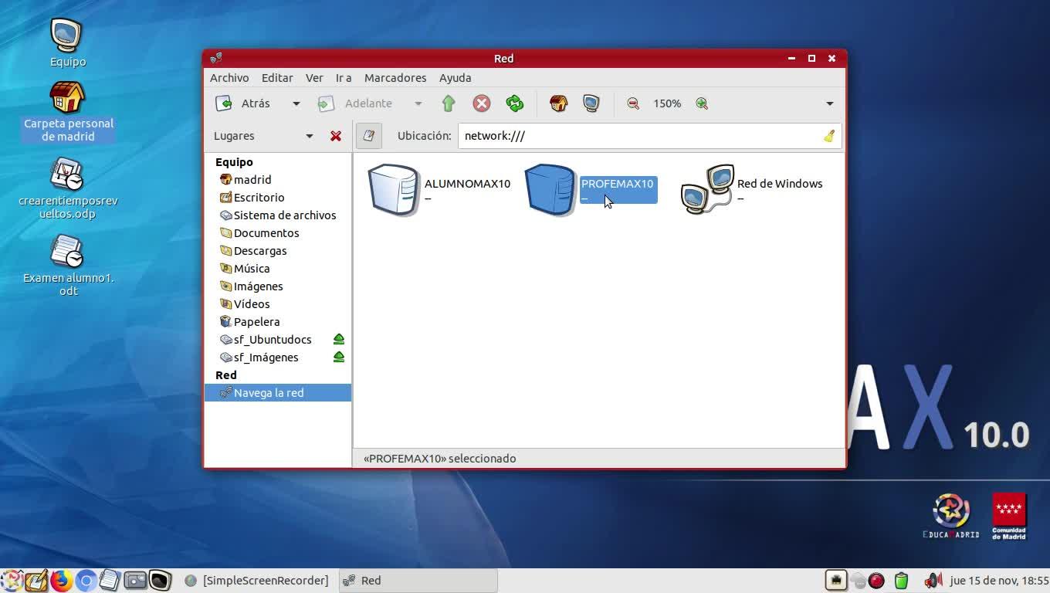Open the Marcadores menu

395,78
